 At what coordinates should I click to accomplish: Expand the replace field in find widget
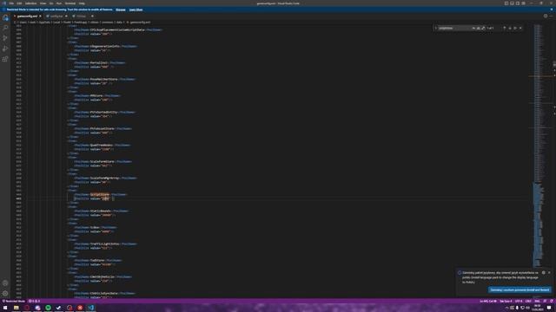click(436, 28)
